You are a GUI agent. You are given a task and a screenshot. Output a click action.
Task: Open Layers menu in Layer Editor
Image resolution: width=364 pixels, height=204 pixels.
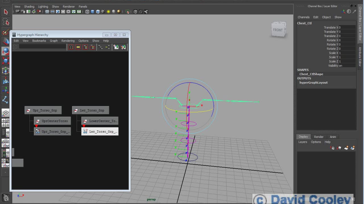point(303,142)
